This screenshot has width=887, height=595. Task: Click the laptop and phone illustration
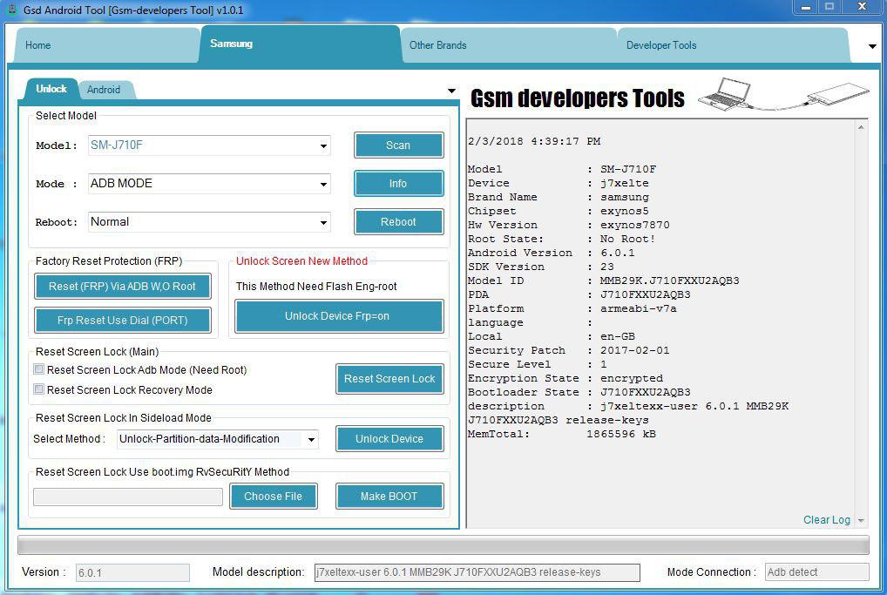coord(783,95)
